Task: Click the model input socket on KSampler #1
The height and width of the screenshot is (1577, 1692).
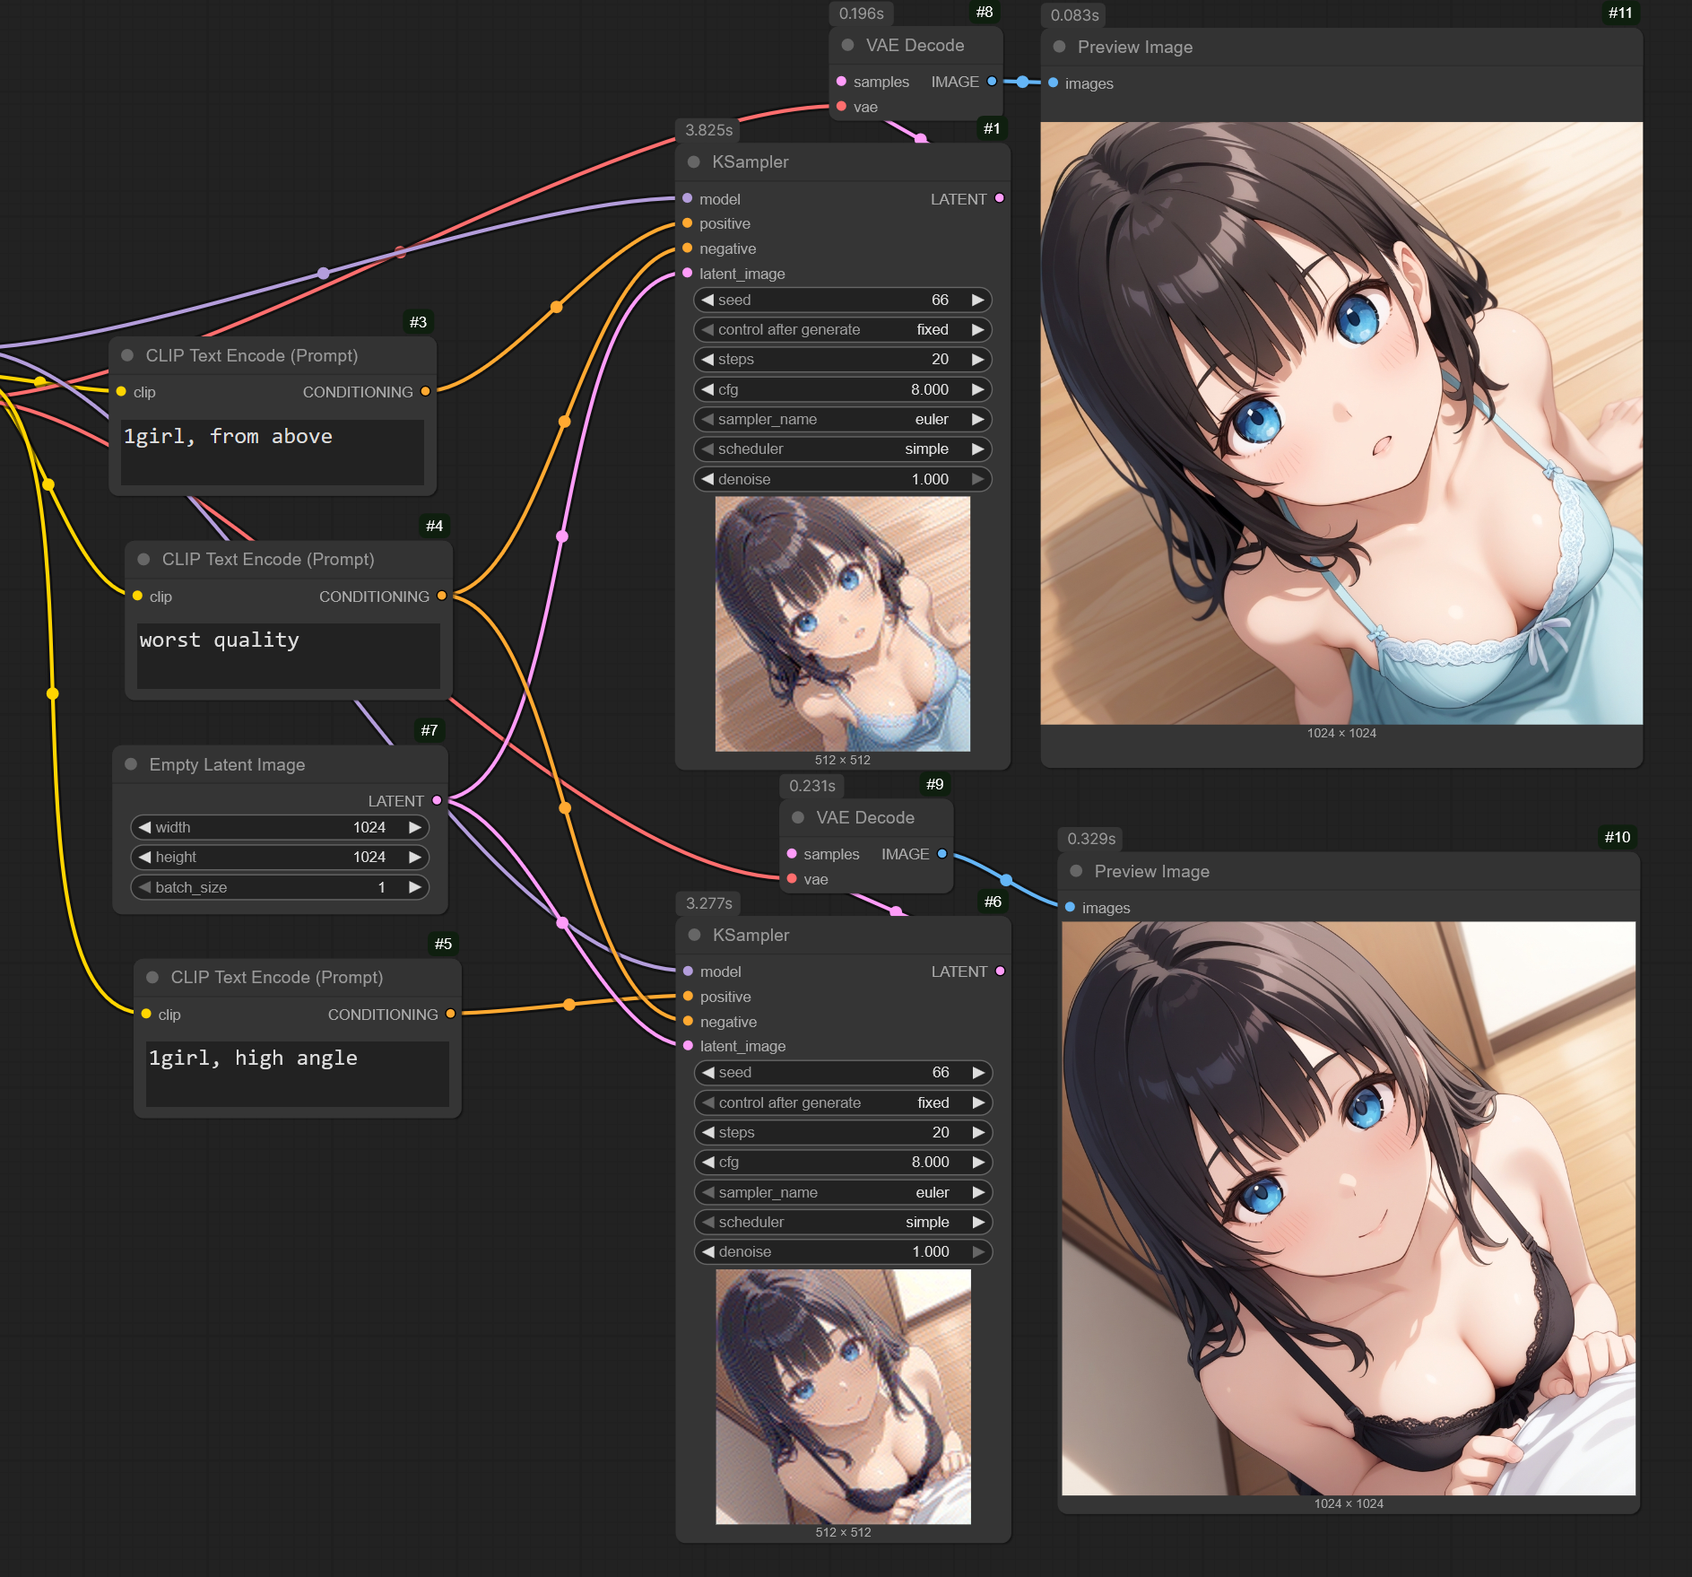Action: [x=688, y=198]
